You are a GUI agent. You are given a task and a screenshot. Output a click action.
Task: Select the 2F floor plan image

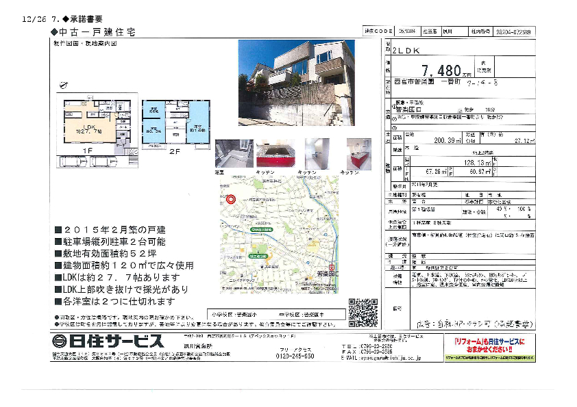(175, 122)
